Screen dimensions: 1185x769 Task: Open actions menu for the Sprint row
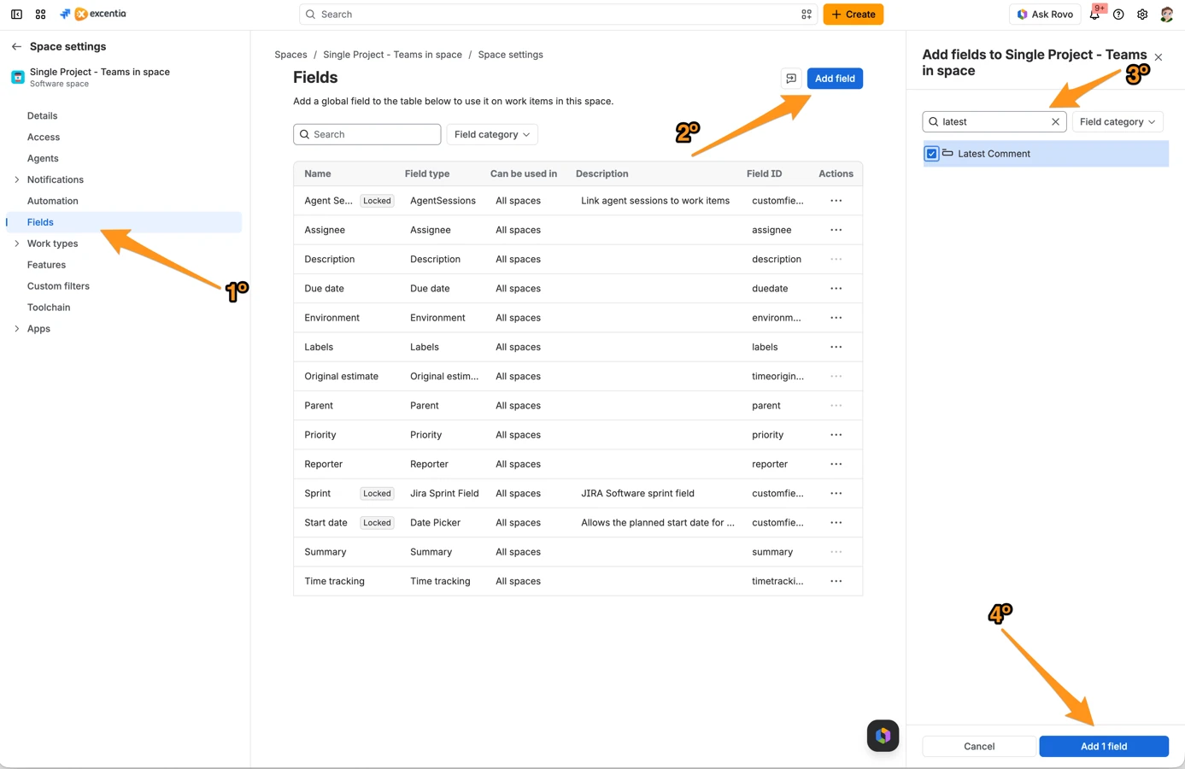(836, 493)
